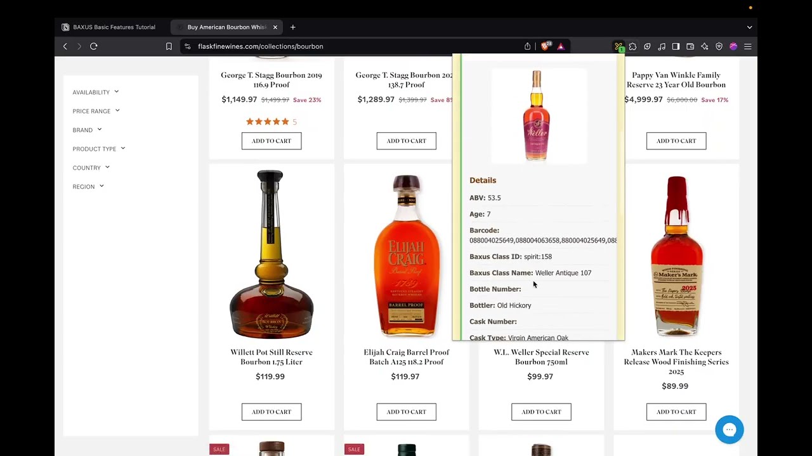Open Elijah Craig Barrel Proof Batch A125 link
Viewport: 812px width, 456px height.
(407, 357)
